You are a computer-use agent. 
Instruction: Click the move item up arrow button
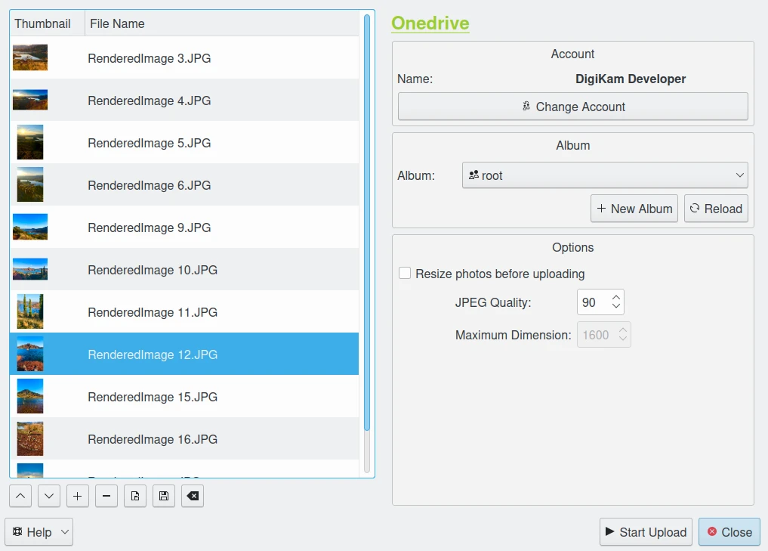tap(20, 496)
